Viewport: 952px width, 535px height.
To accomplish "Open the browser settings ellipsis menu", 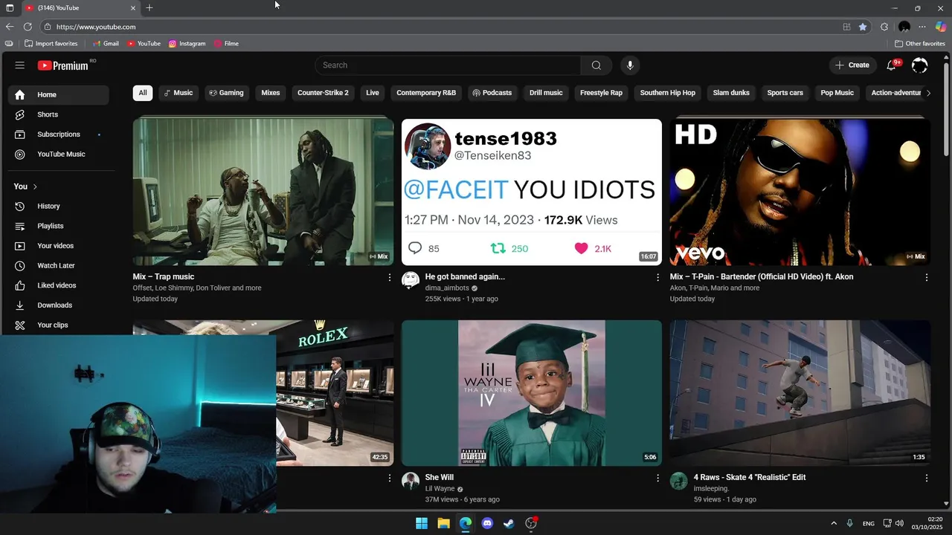I will coord(922,27).
